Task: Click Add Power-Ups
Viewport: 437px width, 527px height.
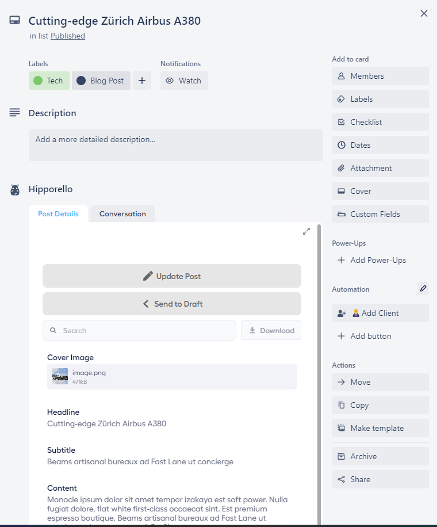Action: 371,260
